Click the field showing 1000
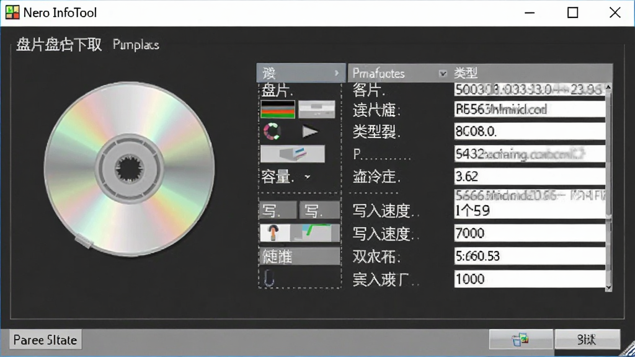The width and height of the screenshot is (635, 357). (x=530, y=279)
